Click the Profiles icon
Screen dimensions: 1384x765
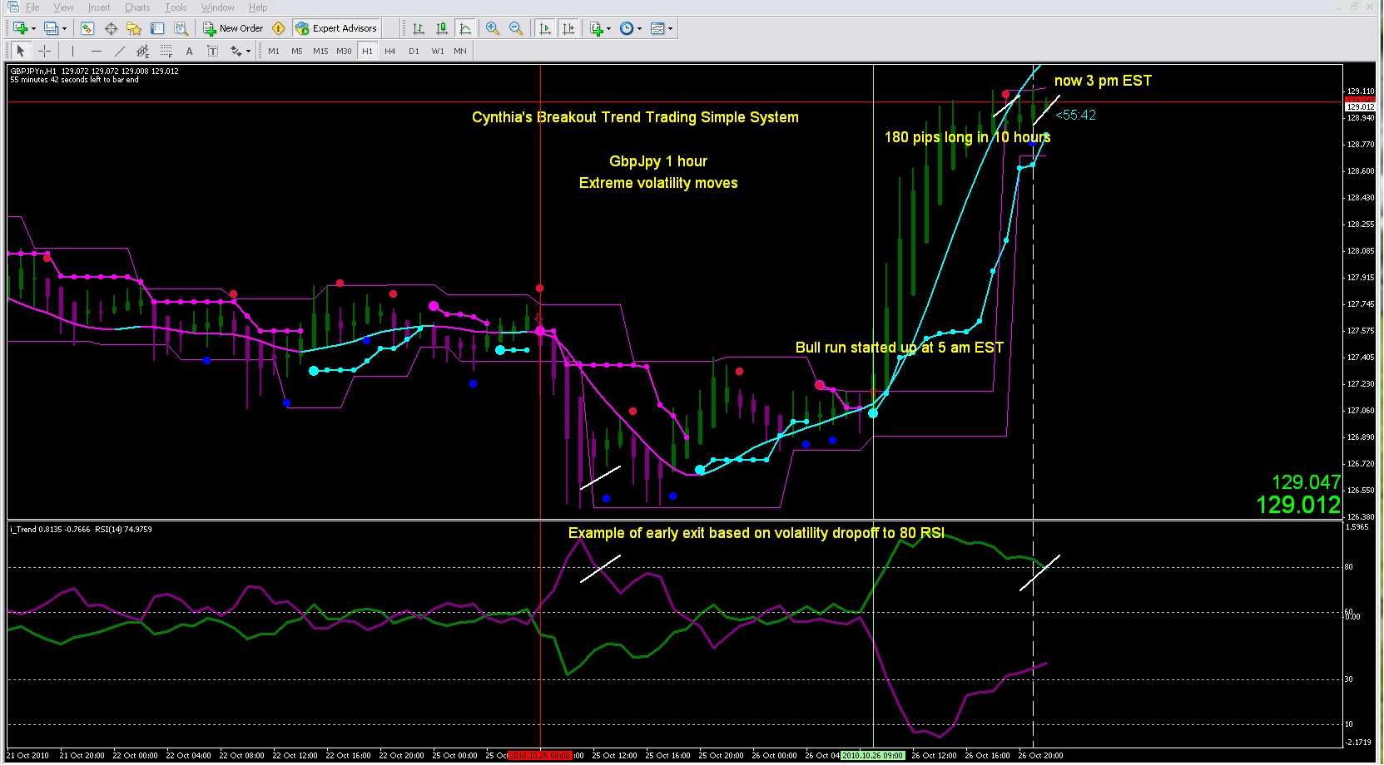tap(51, 28)
